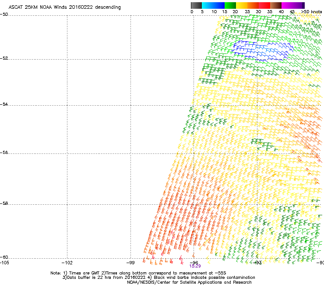Viewport: 324px width, 285px height.
Task: Click the '-56' latitude axis label
Action: pos(4,153)
